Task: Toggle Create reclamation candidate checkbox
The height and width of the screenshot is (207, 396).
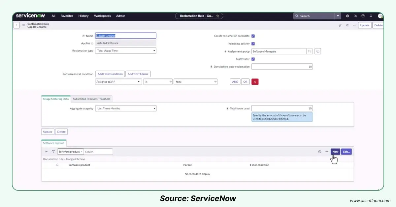Action: coord(253,36)
